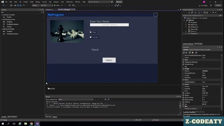This screenshot has height=126, width=224.
Task: Click the Visual Studio taskbar icon
Action: click(37, 124)
